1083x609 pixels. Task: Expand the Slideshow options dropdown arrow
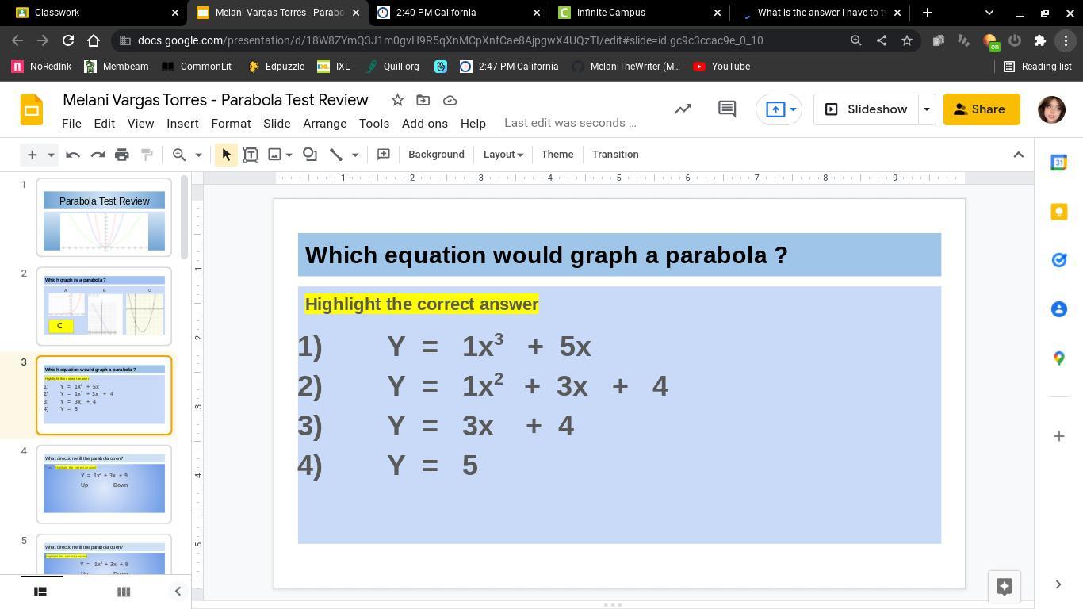926,109
